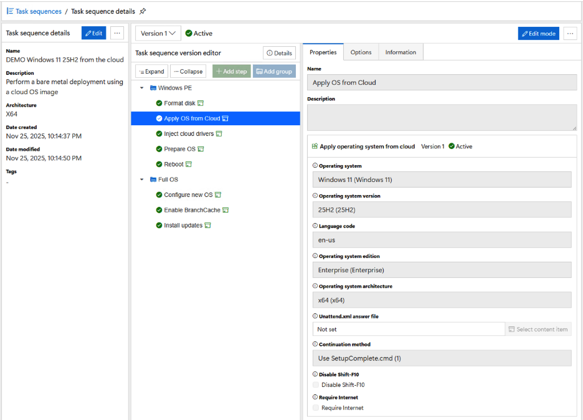This screenshot has width=583, height=420.
Task: Click the Unattend.xml answer file field
Action: coord(408,330)
